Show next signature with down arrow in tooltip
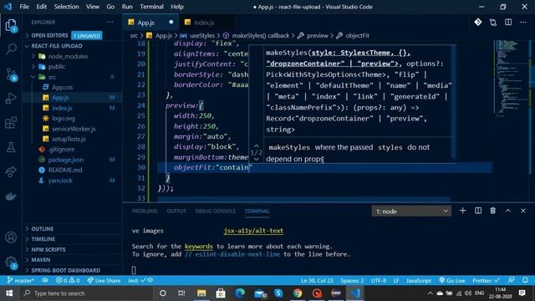Screen dimensions: 535x301 [257, 159]
